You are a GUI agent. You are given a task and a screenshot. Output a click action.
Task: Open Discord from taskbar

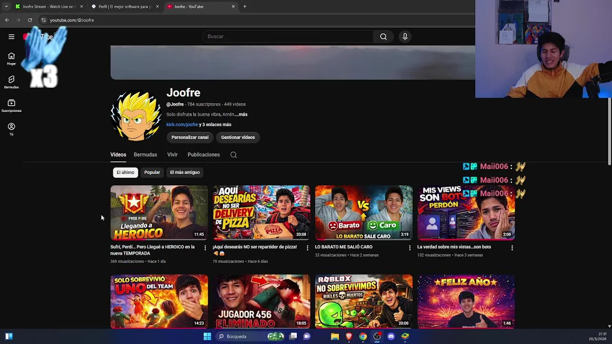(x=391, y=336)
